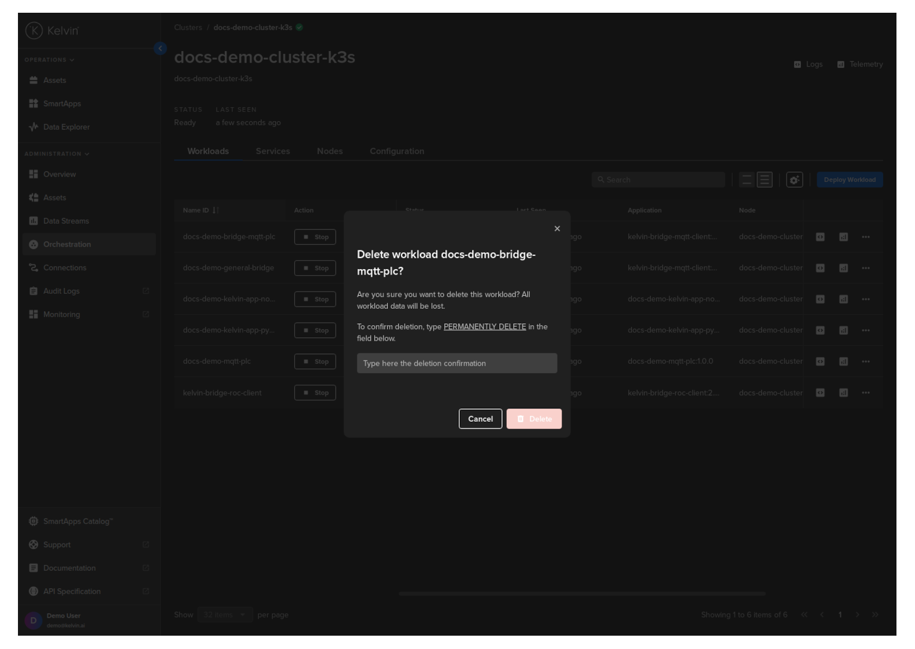
Task: Open the Kelvin logo home link
Action: pos(52,31)
